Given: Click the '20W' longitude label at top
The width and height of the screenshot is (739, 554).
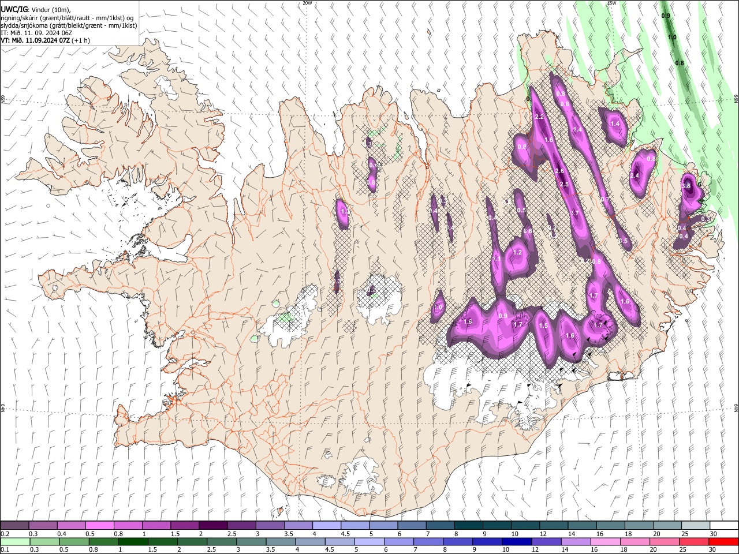Looking at the screenshot, I should click(x=307, y=3).
